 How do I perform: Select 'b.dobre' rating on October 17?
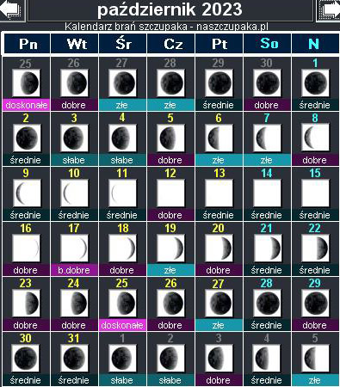(74, 270)
